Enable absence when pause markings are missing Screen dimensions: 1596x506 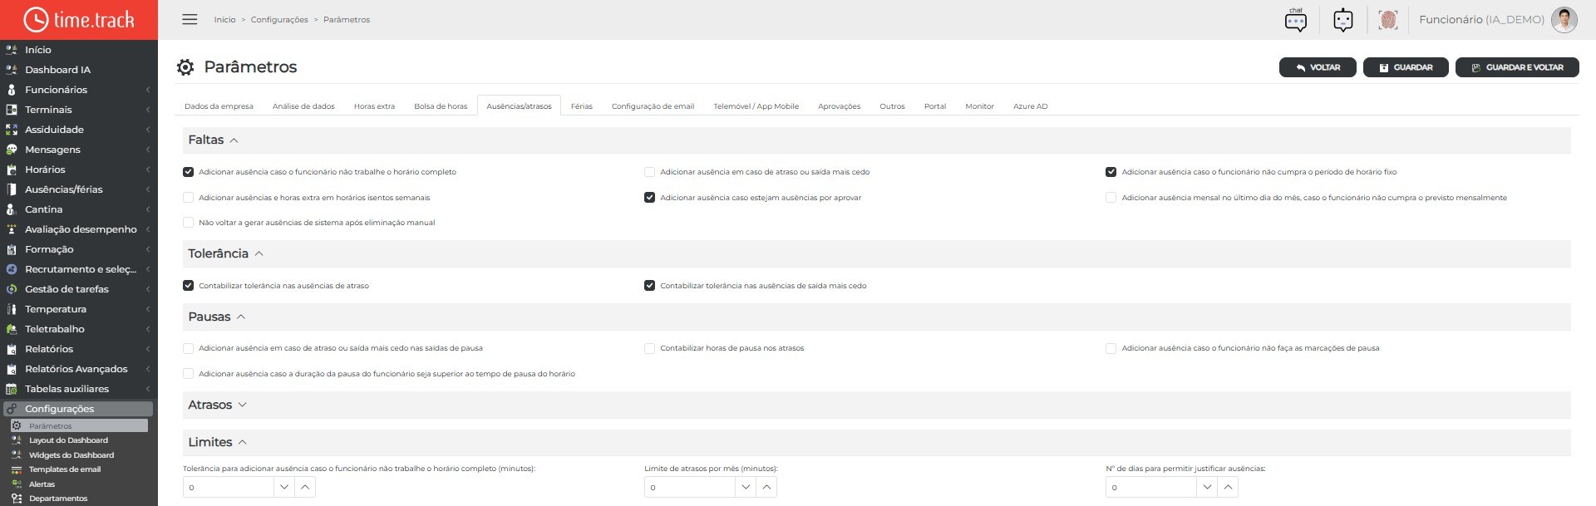[1111, 348]
